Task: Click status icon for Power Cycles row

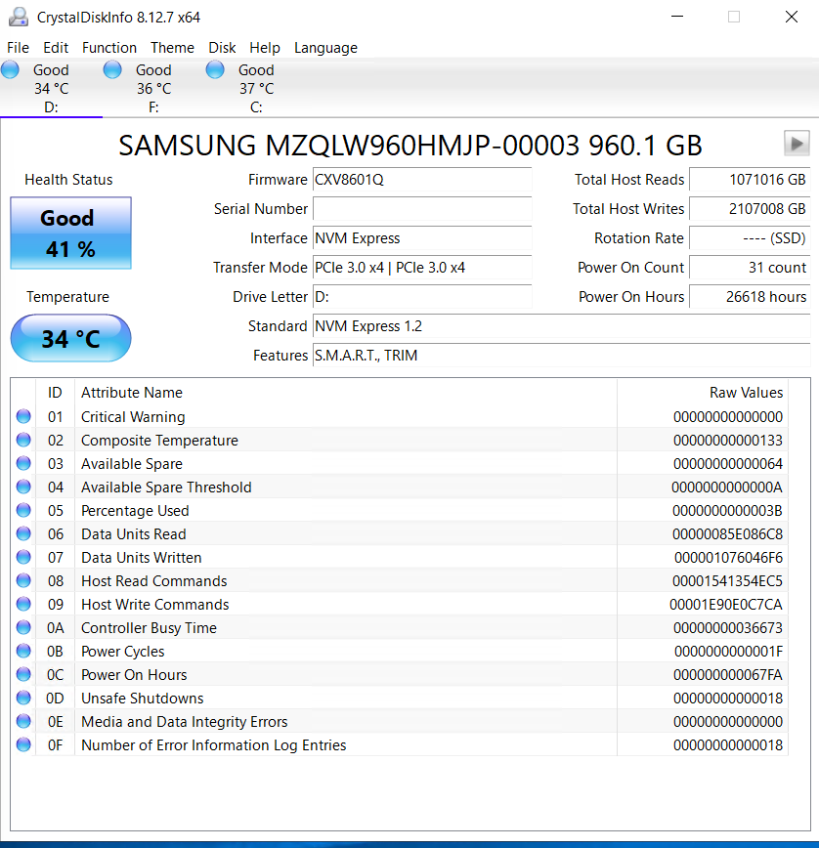Action: (x=23, y=651)
